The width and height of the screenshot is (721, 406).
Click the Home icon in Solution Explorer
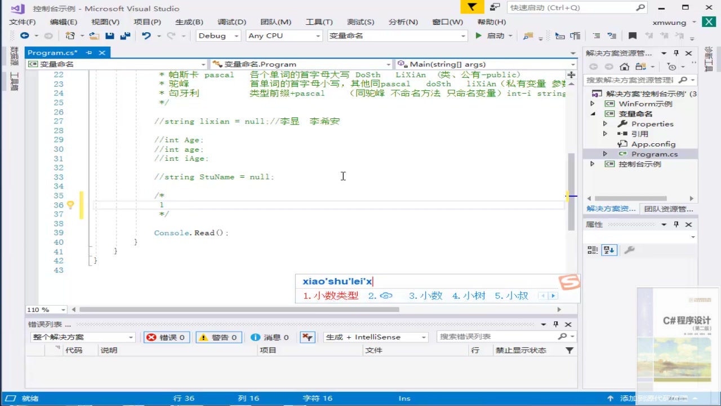pyautogui.click(x=624, y=67)
